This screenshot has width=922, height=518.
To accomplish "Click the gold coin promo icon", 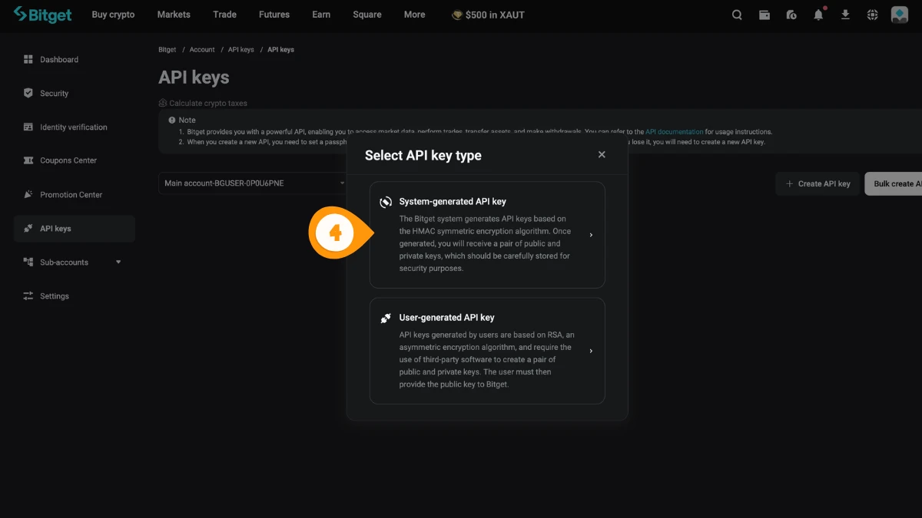I will click(456, 15).
